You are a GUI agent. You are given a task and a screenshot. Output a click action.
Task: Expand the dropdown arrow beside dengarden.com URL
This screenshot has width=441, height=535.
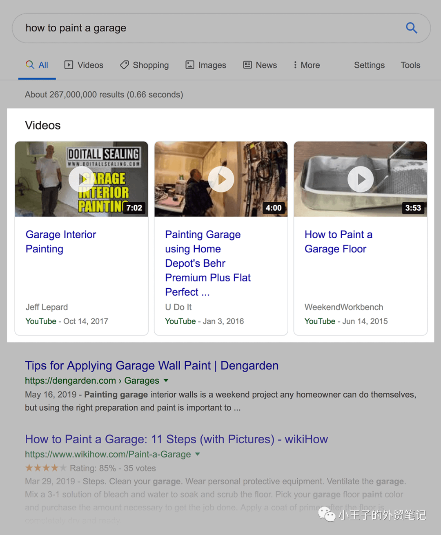click(x=166, y=380)
